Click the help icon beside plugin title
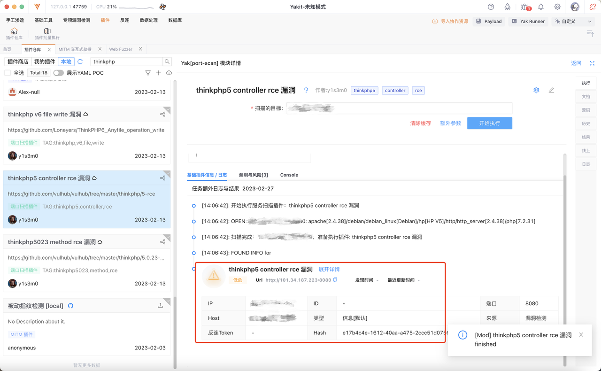The height and width of the screenshot is (371, 601). pyautogui.click(x=306, y=90)
